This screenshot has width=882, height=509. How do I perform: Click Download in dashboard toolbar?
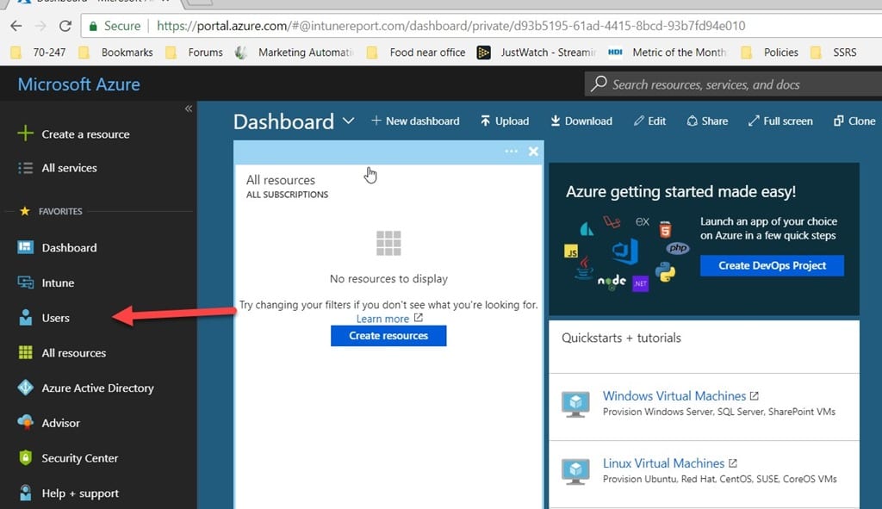pos(581,121)
